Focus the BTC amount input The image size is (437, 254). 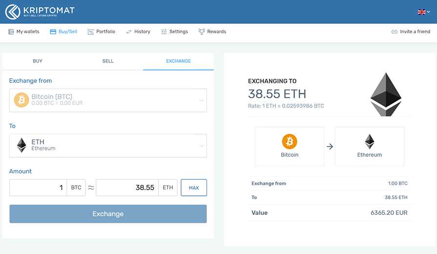38,188
